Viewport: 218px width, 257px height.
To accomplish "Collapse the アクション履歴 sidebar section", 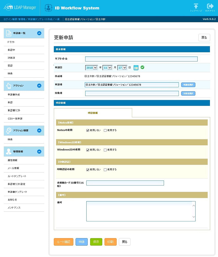I will click(x=39, y=131).
